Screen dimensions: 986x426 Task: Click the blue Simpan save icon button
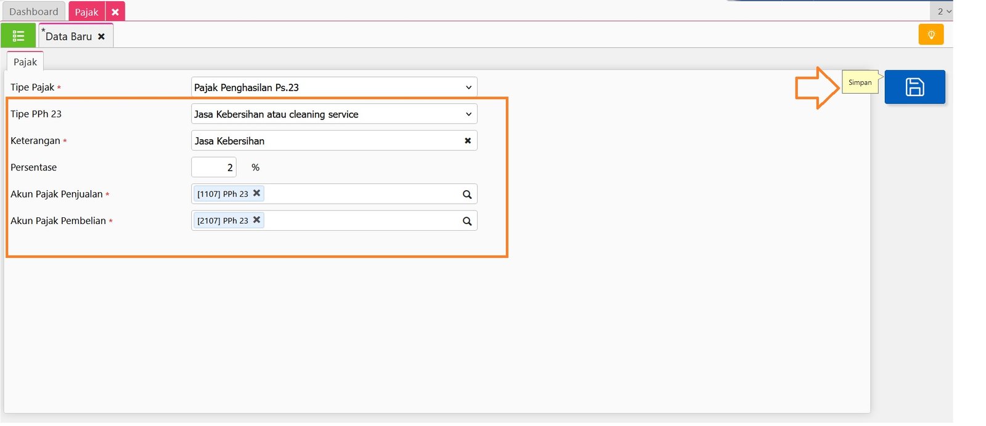(x=914, y=87)
